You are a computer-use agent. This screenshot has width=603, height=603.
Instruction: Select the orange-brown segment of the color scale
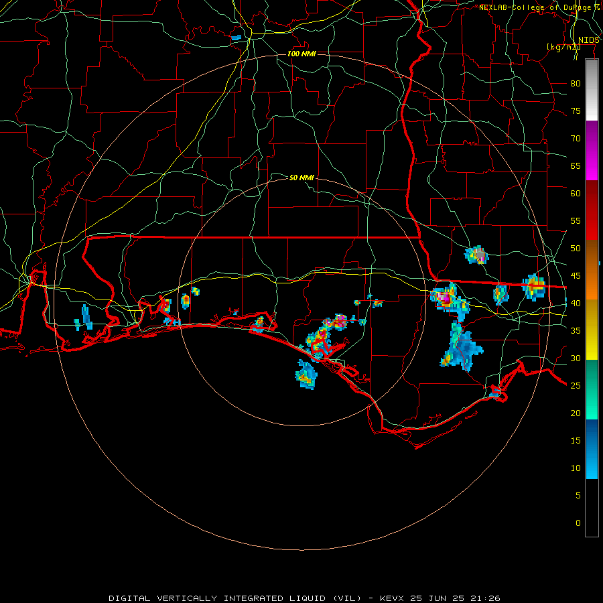coord(592,270)
